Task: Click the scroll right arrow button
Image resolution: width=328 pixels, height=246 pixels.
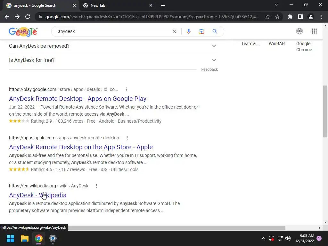Action: point(320,228)
